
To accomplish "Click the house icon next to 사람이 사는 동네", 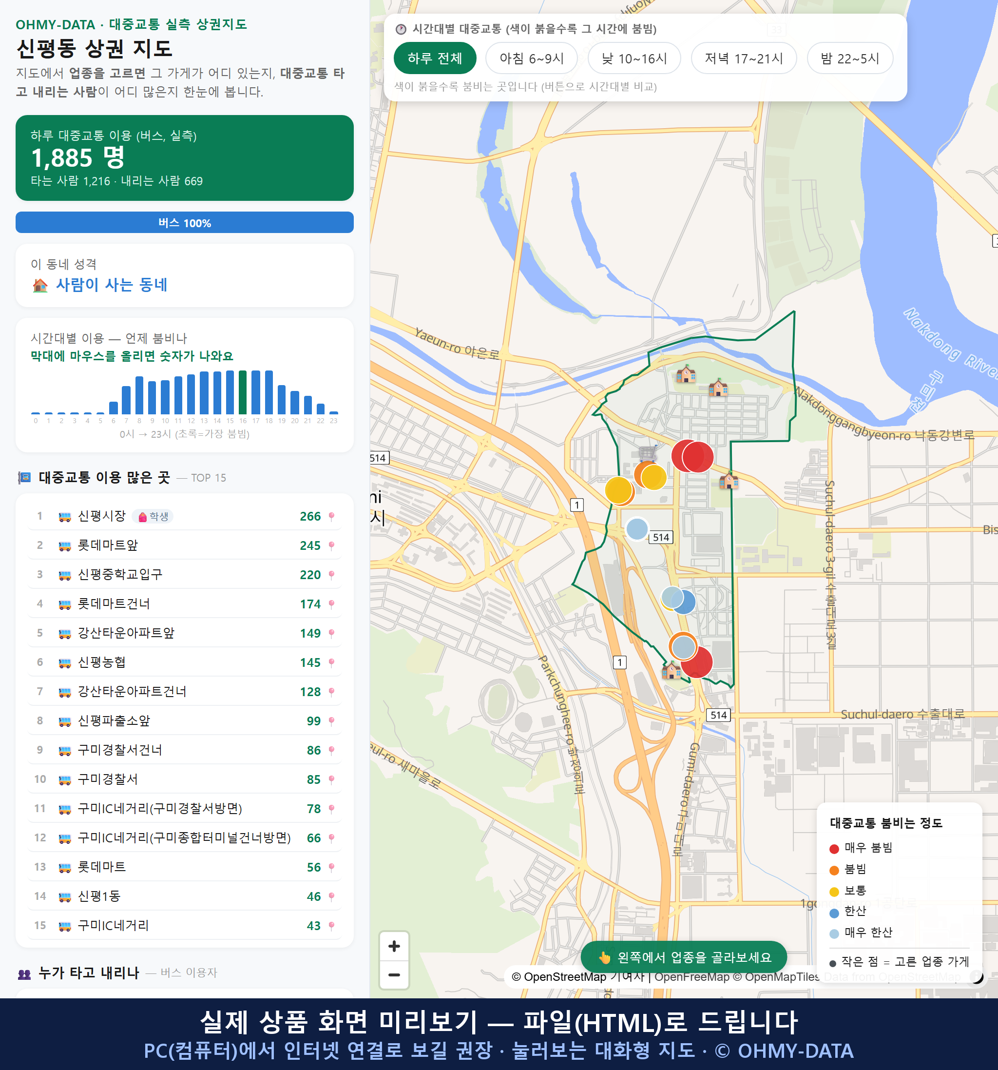I will (40, 285).
